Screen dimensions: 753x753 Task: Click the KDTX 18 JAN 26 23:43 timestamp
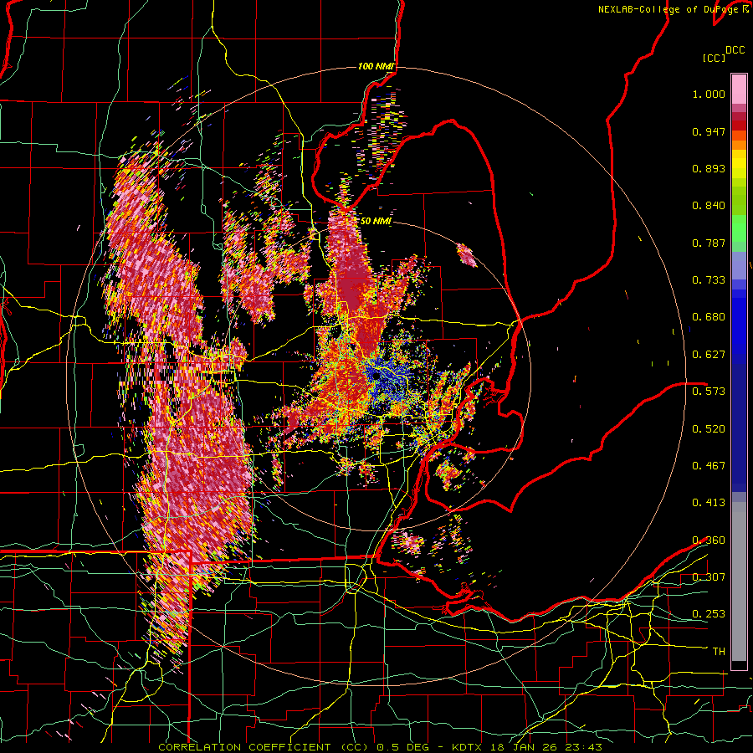527,747
